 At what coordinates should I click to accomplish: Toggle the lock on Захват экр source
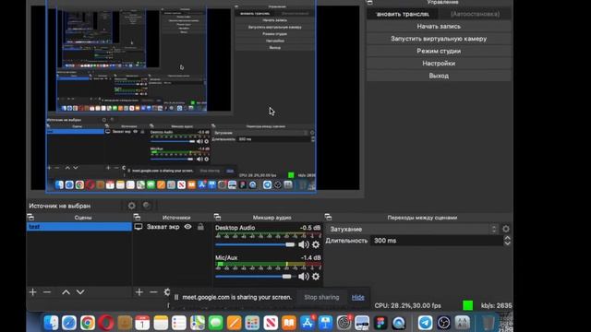click(x=200, y=227)
